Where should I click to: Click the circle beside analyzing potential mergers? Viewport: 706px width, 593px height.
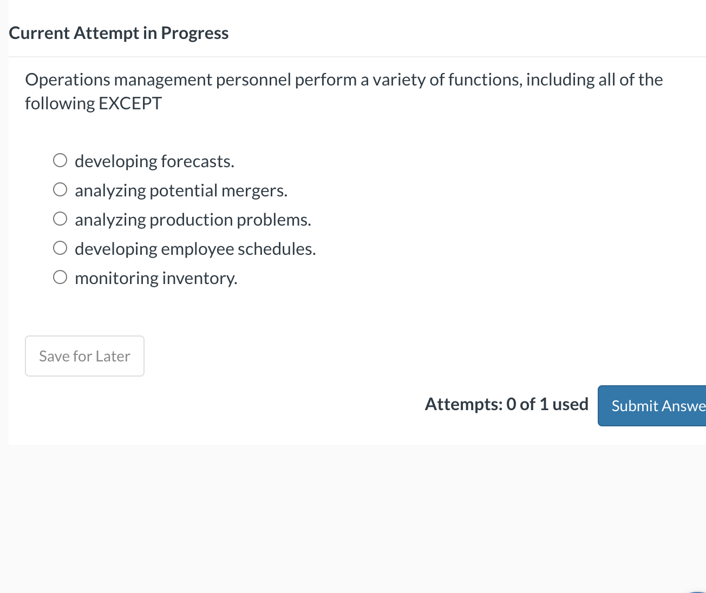tap(60, 189)
